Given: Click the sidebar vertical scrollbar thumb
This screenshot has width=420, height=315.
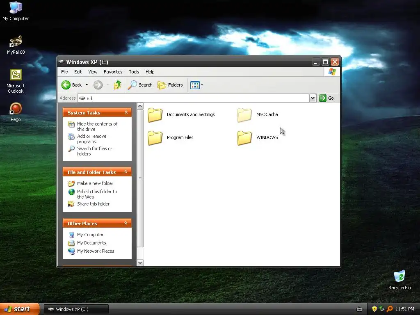Looking at the screenshot, I should [140, 179].
